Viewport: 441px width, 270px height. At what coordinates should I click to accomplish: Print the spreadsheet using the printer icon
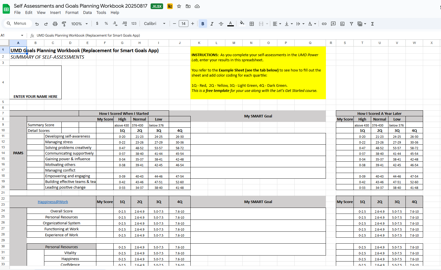tap(55, 24)
